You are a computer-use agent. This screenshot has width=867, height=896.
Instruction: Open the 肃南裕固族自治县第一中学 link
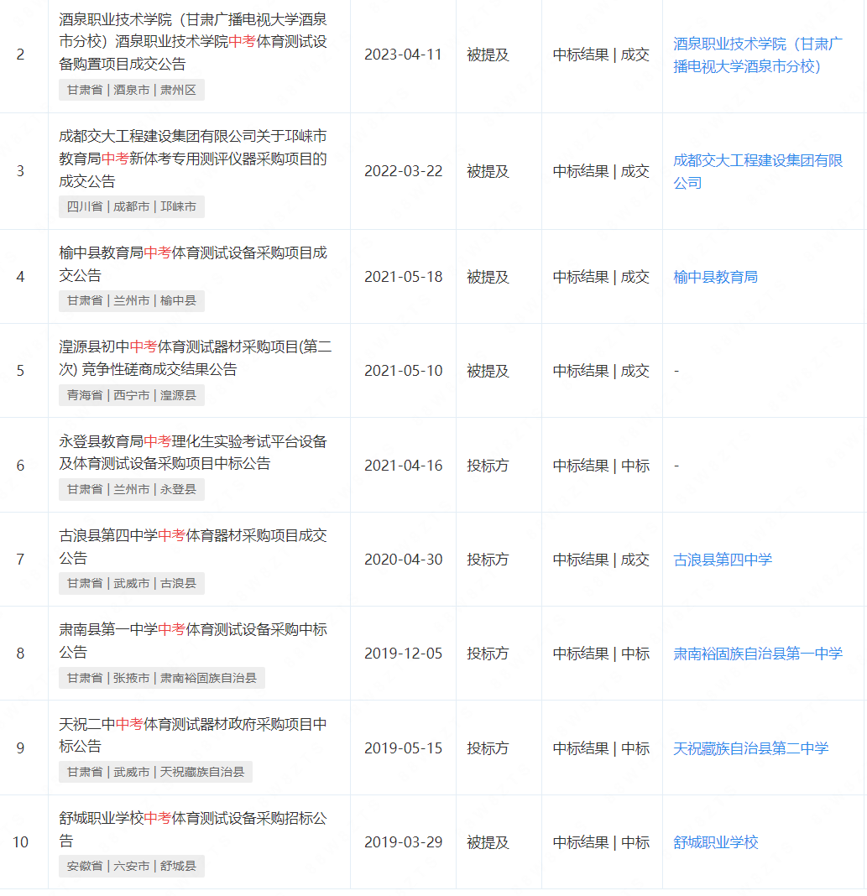757,654
